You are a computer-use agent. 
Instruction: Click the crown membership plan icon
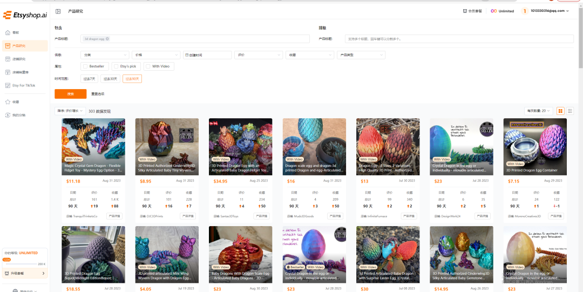(465, 11)
